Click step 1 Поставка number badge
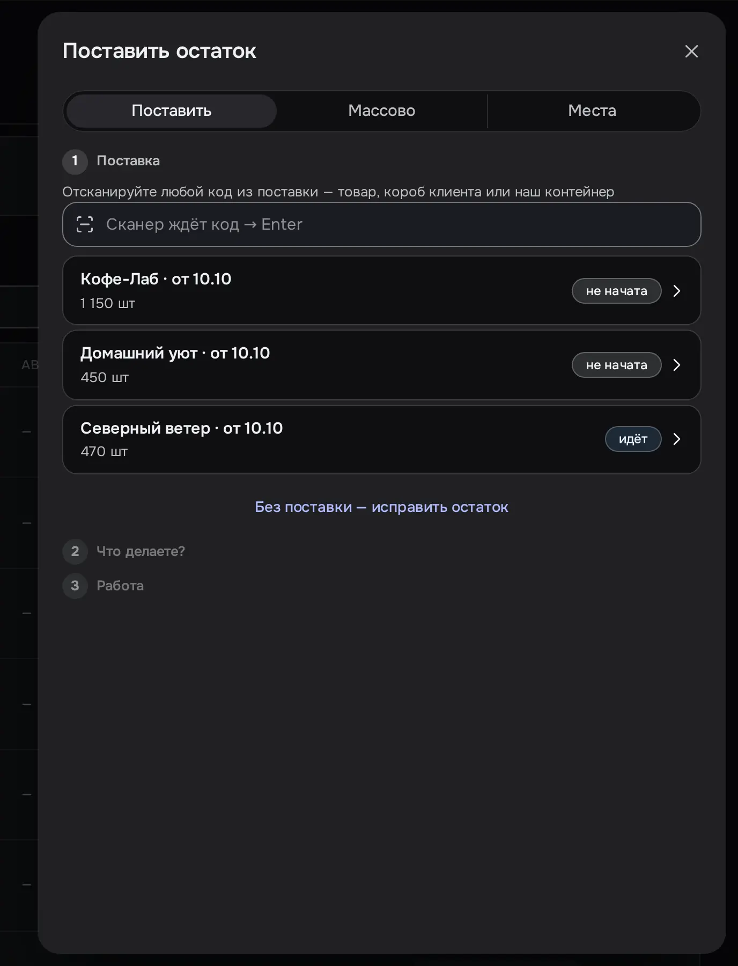The width and height of the screenshot is (738, 966). coord(75,161)
